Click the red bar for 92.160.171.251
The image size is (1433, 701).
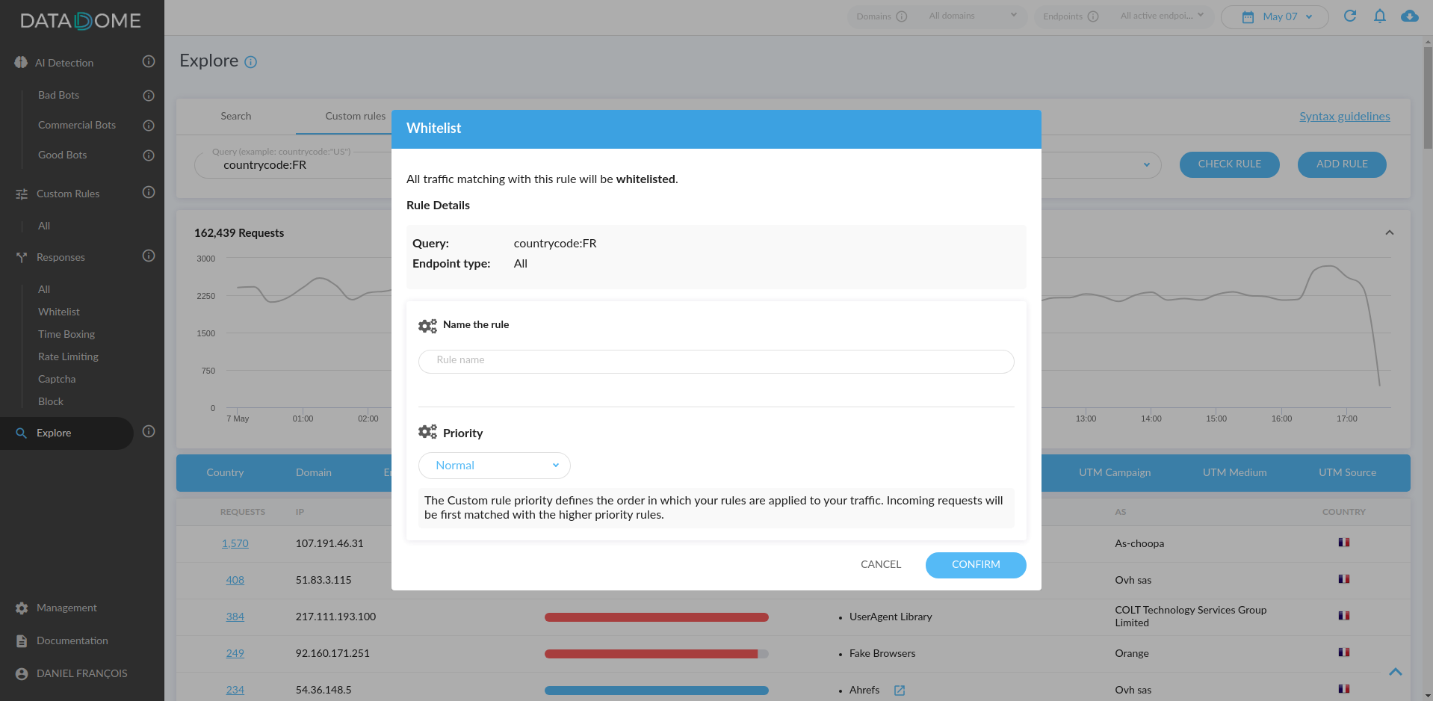(657, 654)
